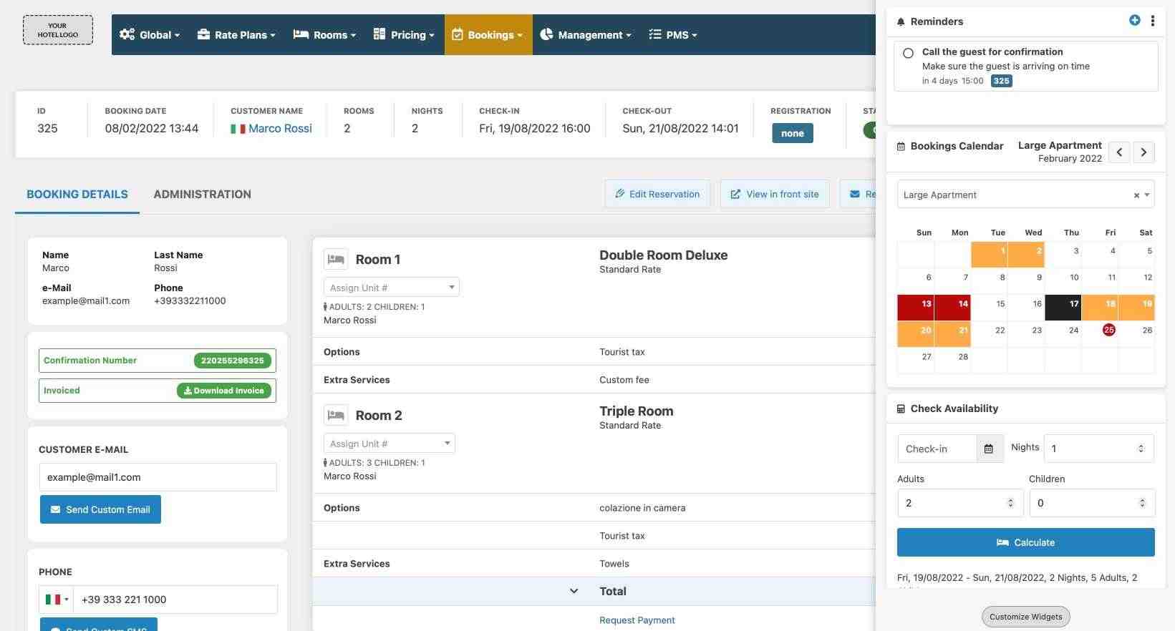Viewport: 1175px width, 631px height.
Task: Click Send Custom Email button
Action: (100, 509)
